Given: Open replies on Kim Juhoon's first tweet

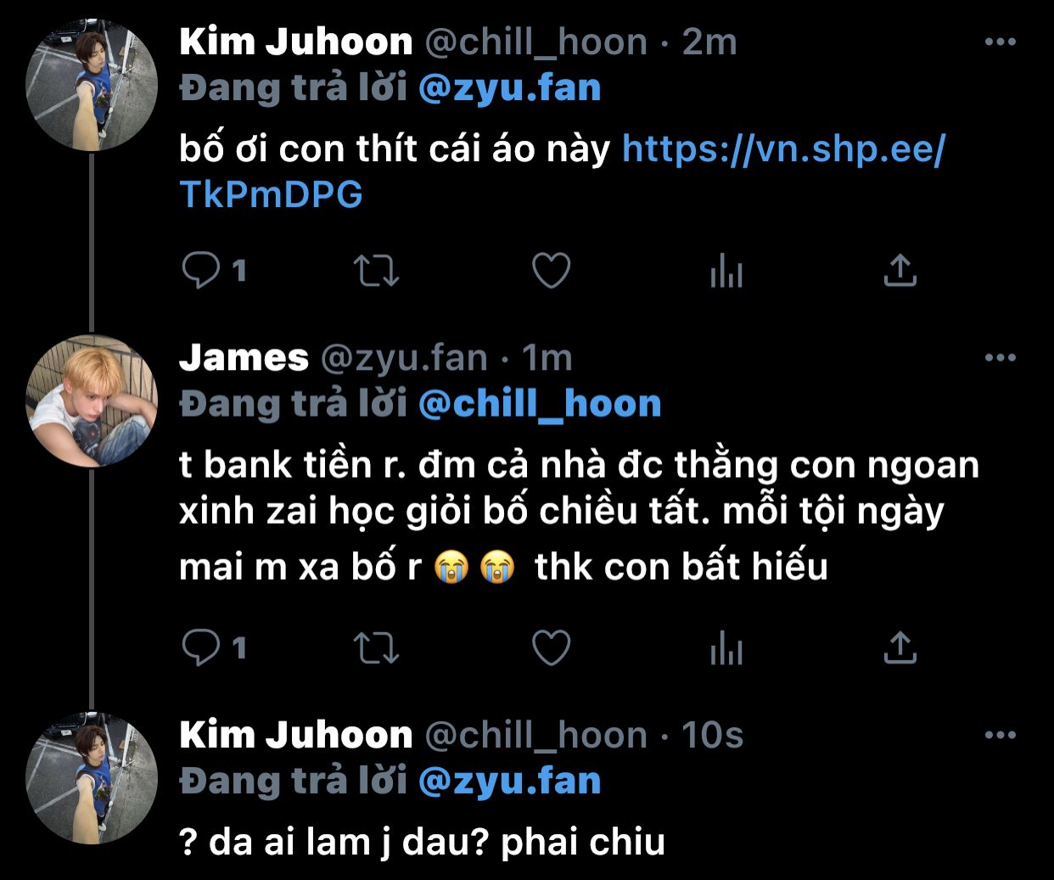Looking at the screenshot, I should coord(214,271).
